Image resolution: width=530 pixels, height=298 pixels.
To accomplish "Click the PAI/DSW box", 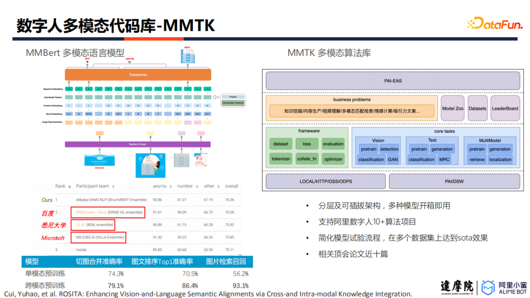I will pos(454,181).
